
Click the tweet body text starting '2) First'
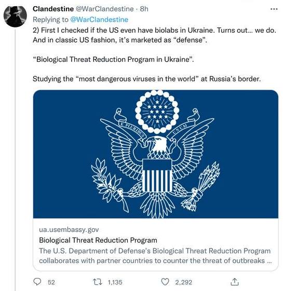point(155,35)
